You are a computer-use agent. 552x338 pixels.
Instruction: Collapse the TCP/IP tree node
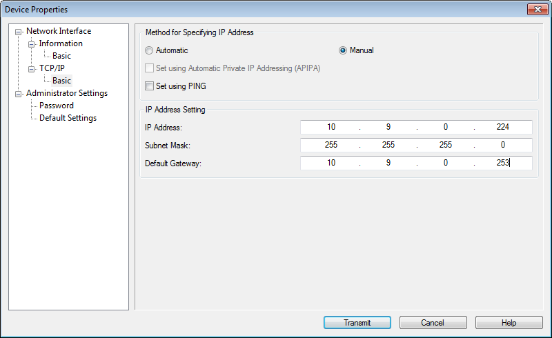[31, 69]
